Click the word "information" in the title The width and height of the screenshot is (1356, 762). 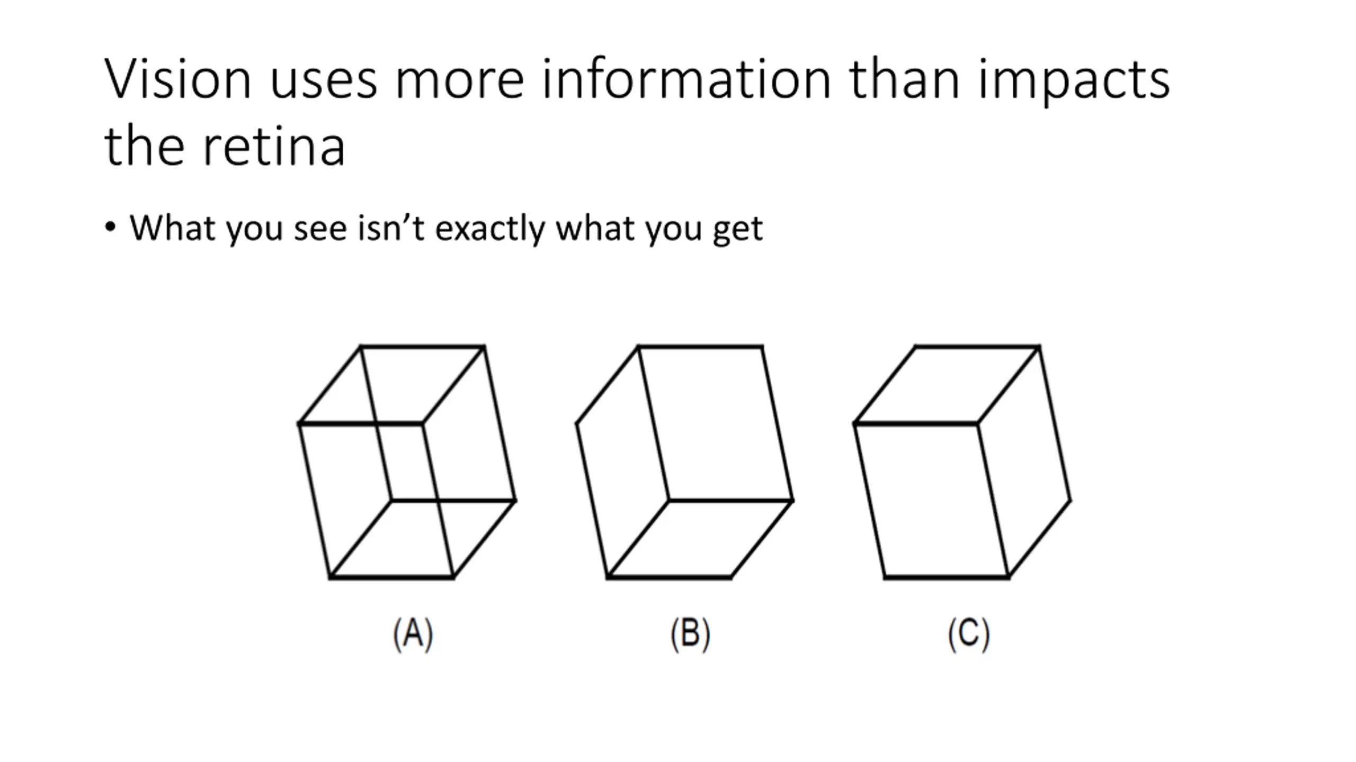(686, 79)
